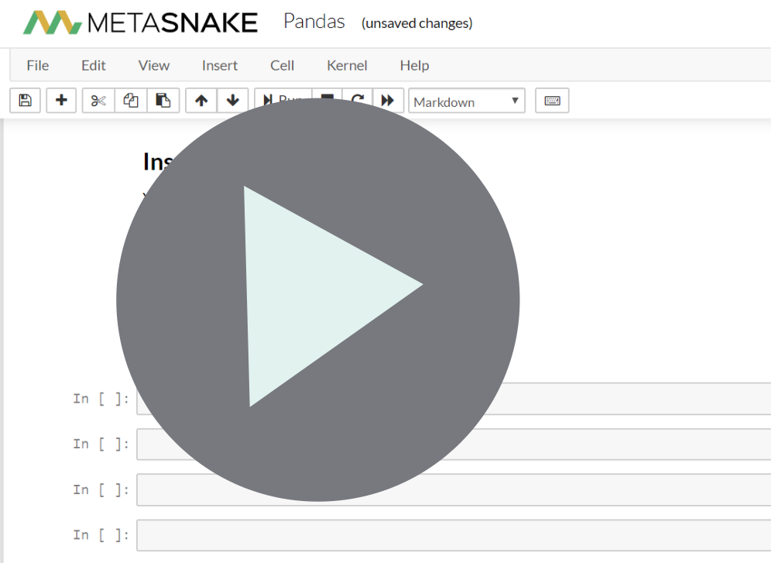Click the Pandas notebook title
This screenshot has height=563, width=771.
tap(314, 22)
